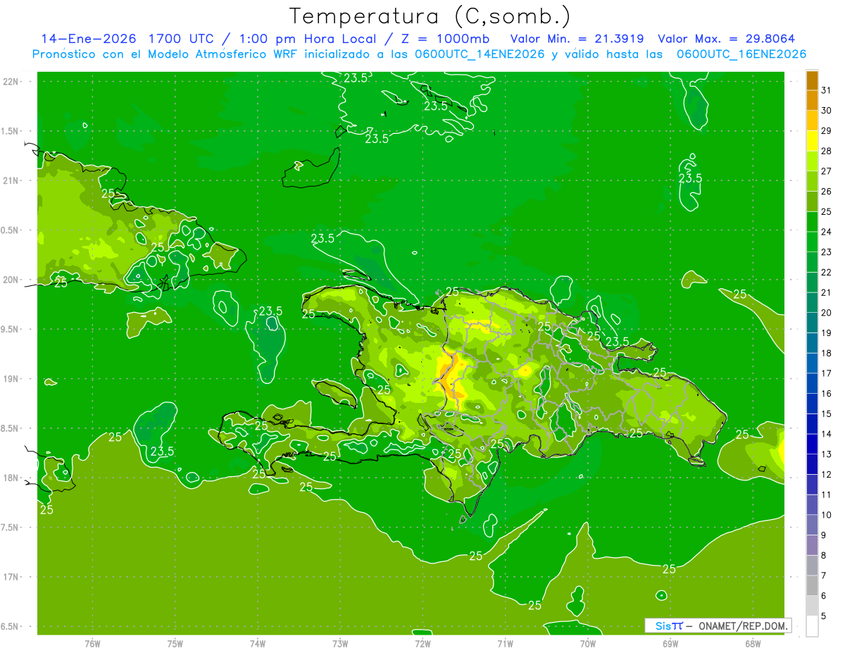The image size is (845, 653).
Task: Click the '76W' longitude axis label
Action: pyautogui.click(x=92, y=643)
